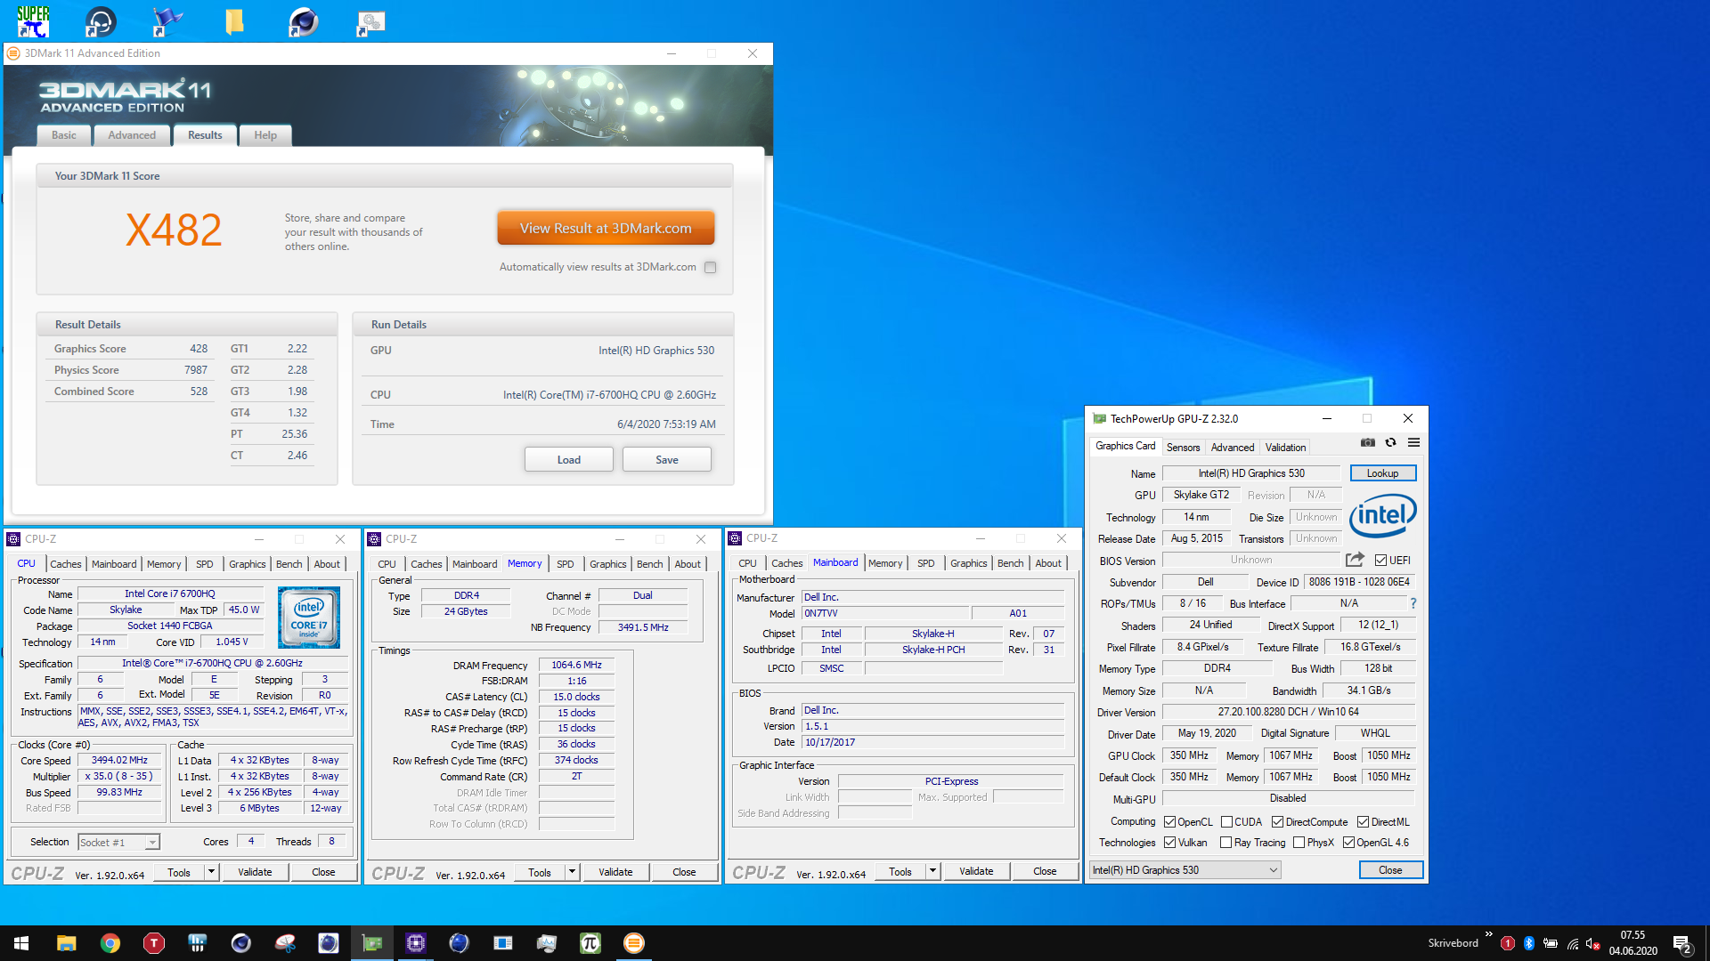Open the SPD tab in the Mainboard CPU-Z window
The height and width of the screenshot is (961, 1710).
tap(925, 563)
